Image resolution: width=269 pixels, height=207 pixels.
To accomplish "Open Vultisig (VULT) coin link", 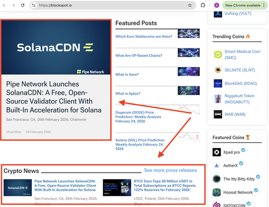I will (238, 13).
